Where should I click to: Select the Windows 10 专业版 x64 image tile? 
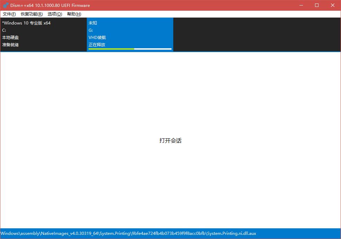point(44,34)
